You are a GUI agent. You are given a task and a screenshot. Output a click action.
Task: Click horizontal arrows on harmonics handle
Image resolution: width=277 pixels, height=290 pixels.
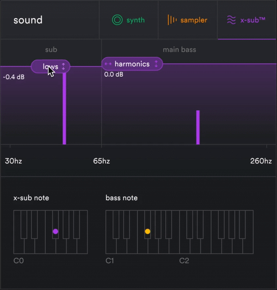pyautogui.click(x=108, y=64)
